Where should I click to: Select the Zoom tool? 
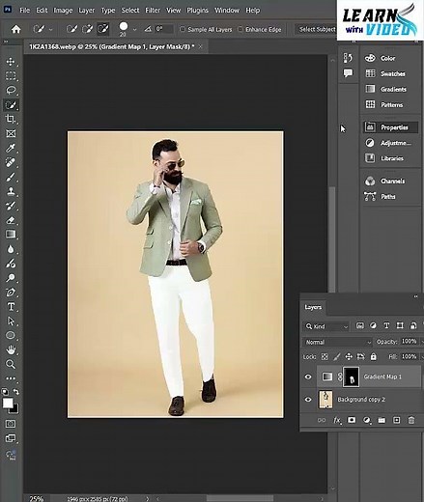coord(11,364)
